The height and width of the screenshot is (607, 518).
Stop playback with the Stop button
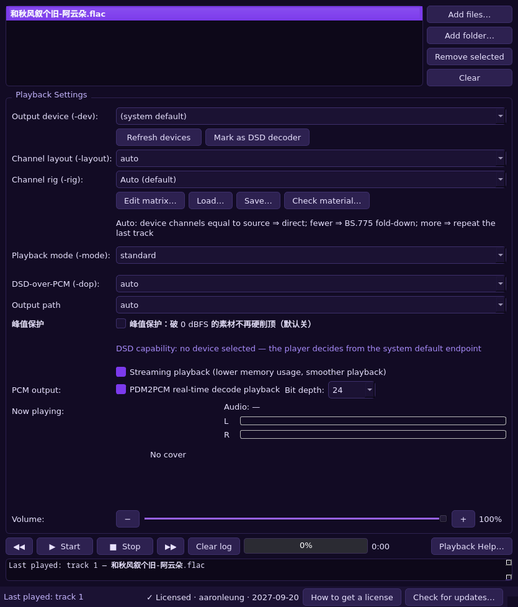125,546
